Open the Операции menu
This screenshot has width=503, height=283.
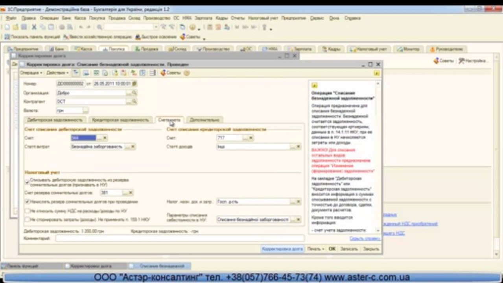click(49, 18)
